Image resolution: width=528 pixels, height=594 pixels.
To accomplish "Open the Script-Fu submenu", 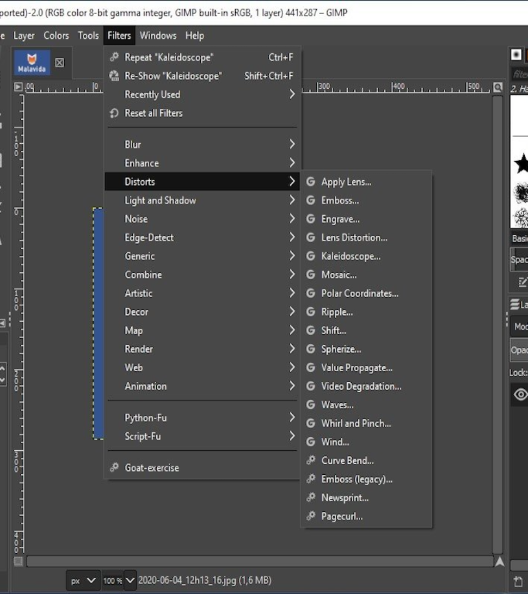I will tap(202, 436).
